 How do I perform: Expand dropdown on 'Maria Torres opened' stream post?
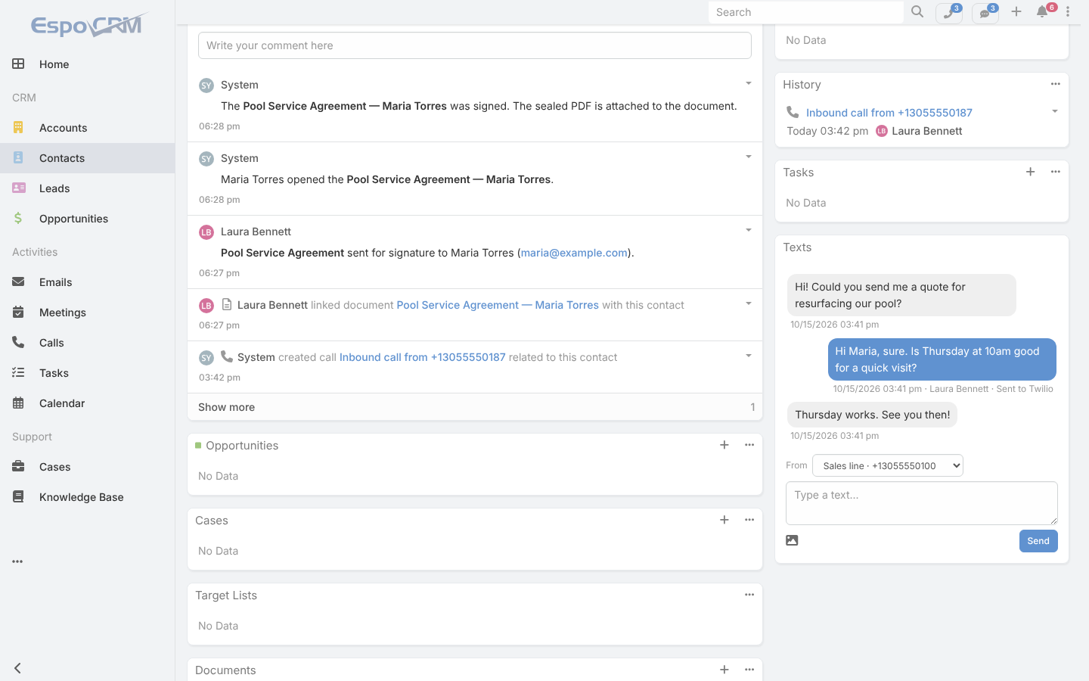click(749, 157)
